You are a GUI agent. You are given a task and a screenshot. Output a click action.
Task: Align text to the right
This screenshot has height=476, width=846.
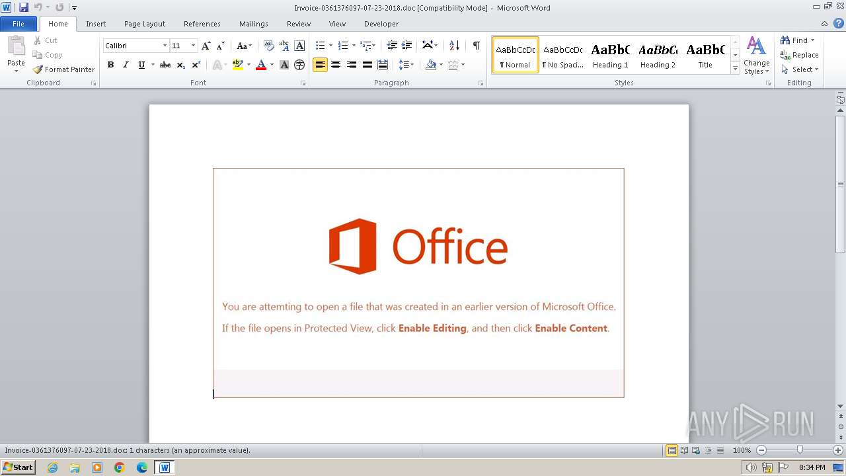(352, 65)
